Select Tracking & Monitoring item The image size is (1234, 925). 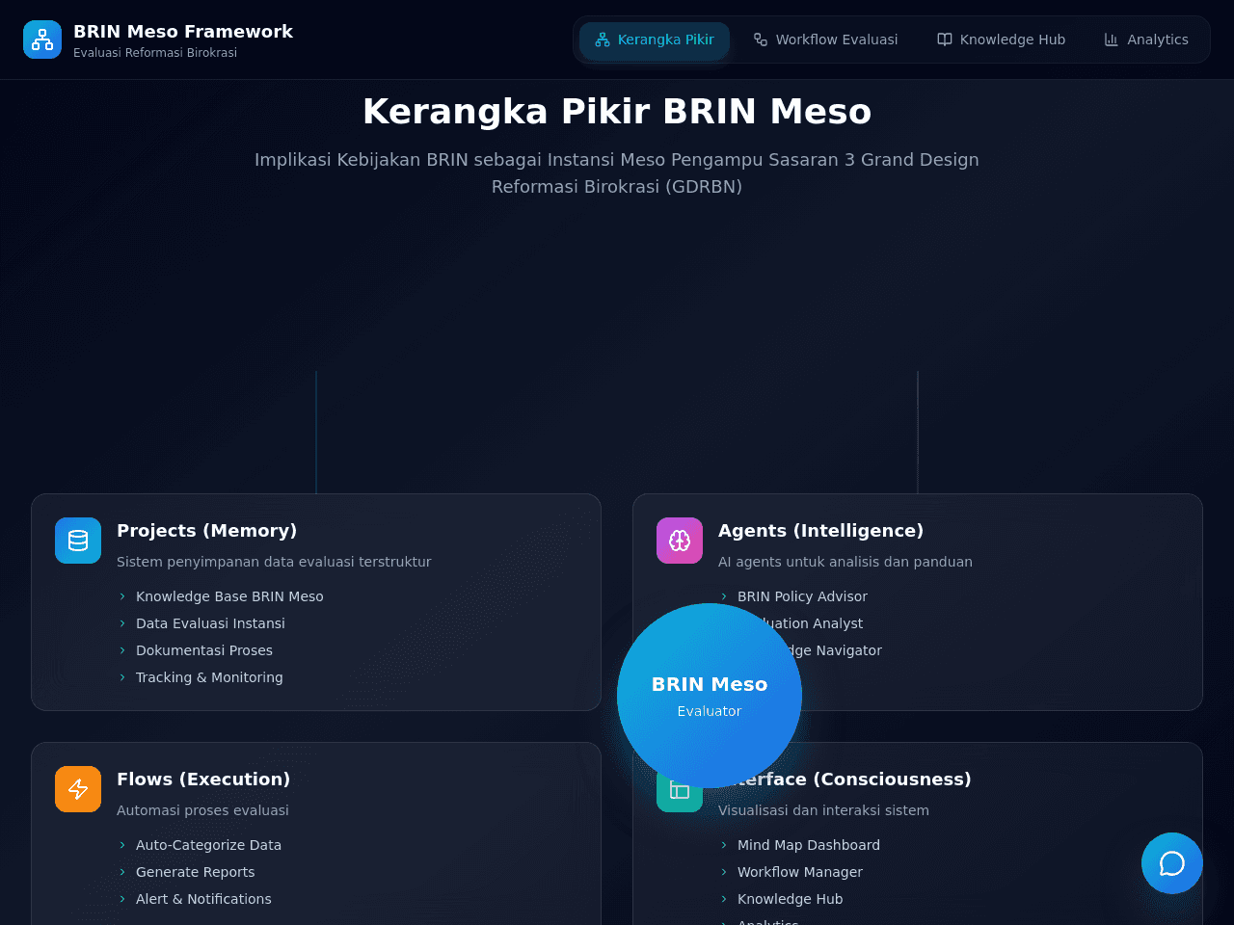pyautogui.click(x=209, y=677)
